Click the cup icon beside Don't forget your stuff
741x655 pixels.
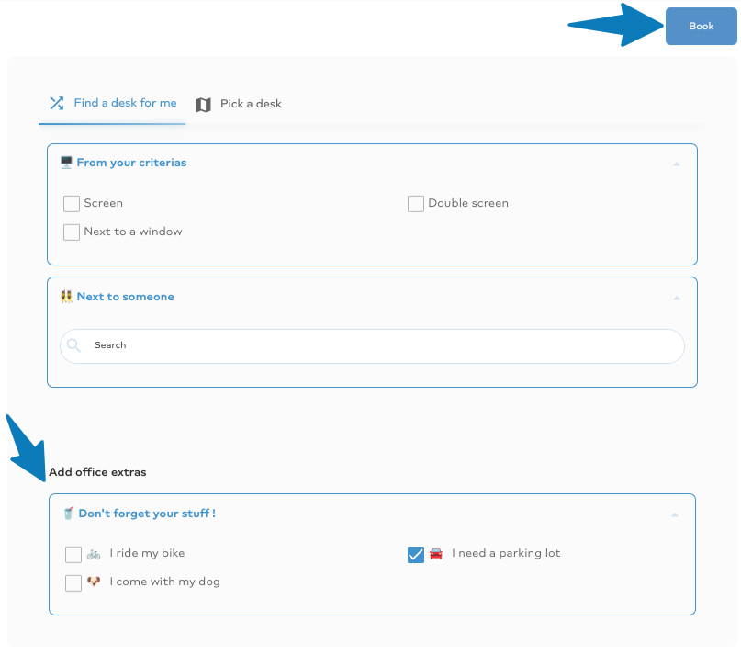(x=69, y=514)
